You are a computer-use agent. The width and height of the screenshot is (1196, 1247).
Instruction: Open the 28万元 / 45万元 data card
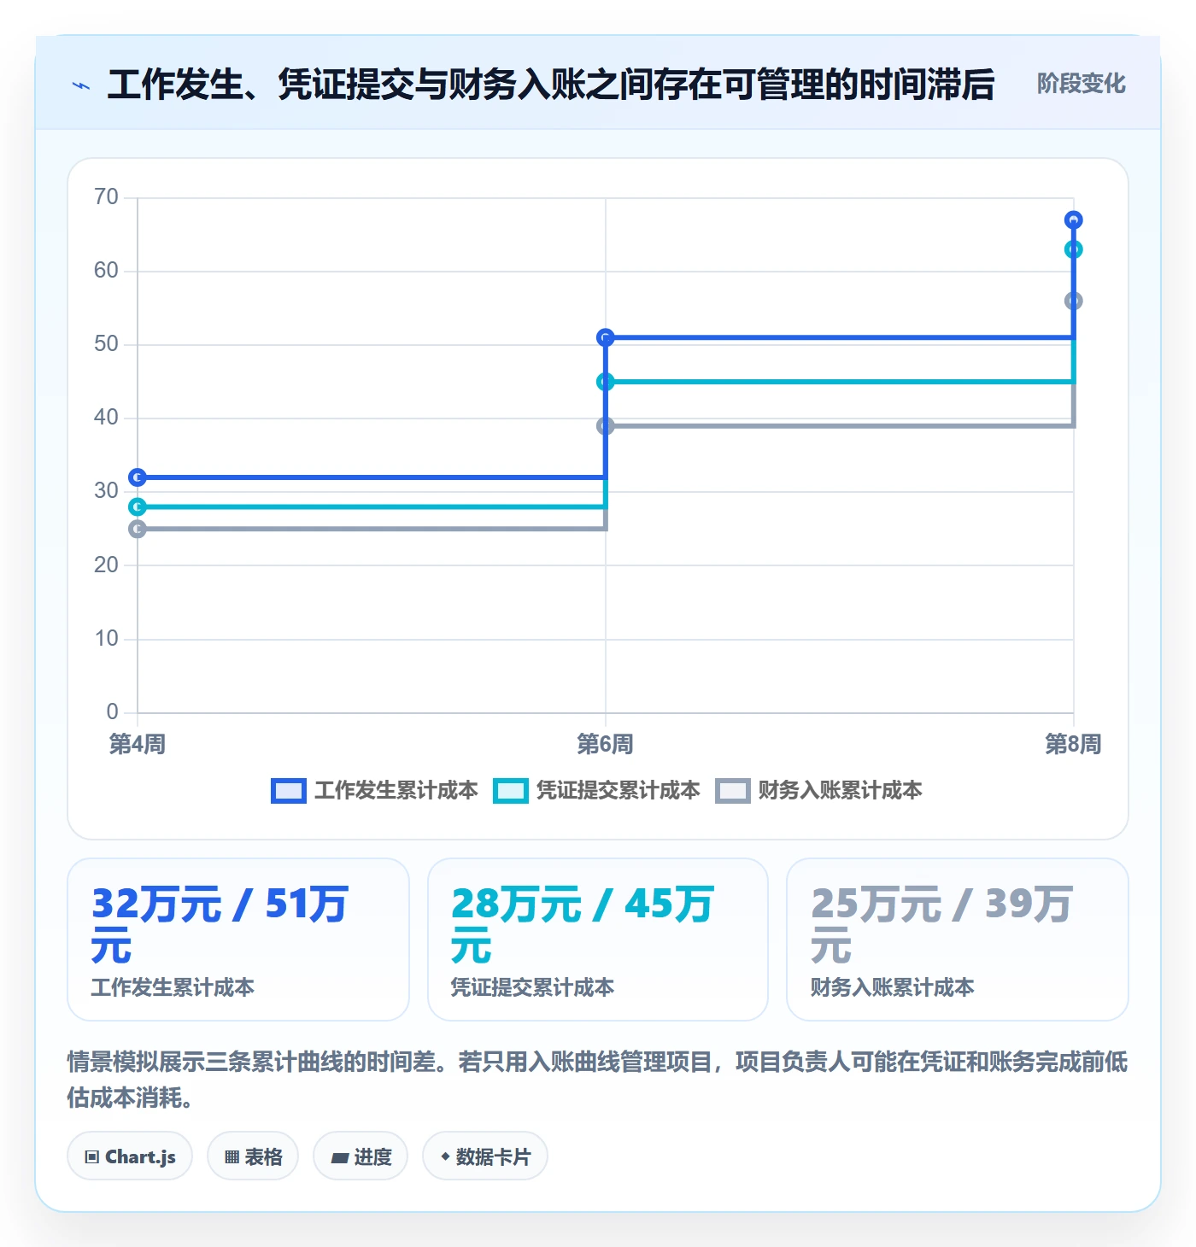[x=598, y=940]
